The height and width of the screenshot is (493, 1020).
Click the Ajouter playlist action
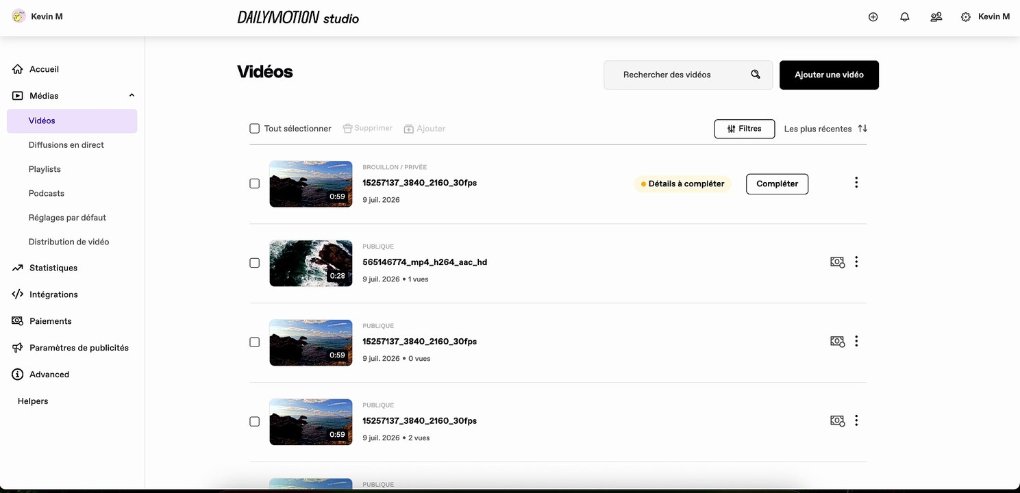(425, 129)
